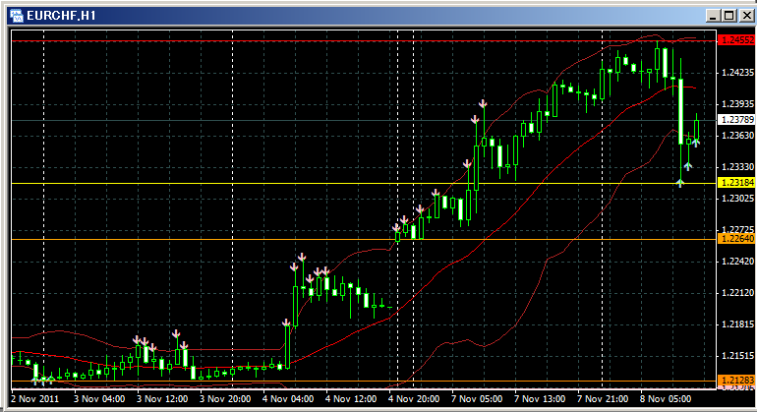Click the 7 Nov 13:00 time axis label
The height and width of the screenshot is (412, 757).
pos(540,399)
